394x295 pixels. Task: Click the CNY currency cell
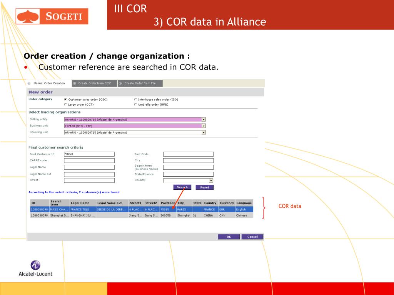(x=227, y=215)
